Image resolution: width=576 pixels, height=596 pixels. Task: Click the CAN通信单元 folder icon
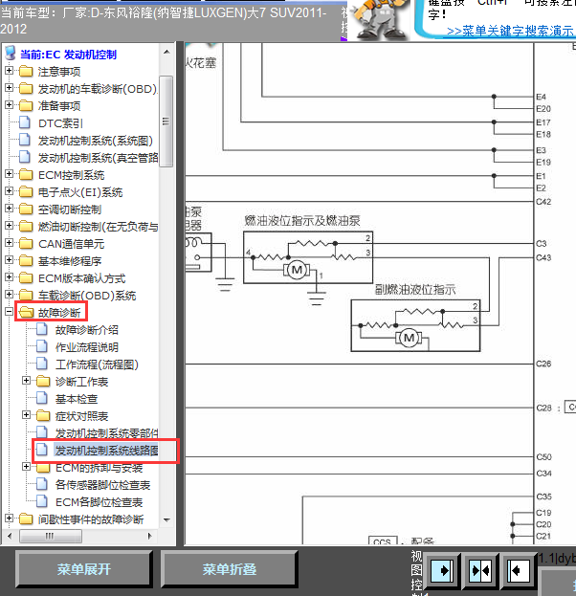click(x=26, y=243)
